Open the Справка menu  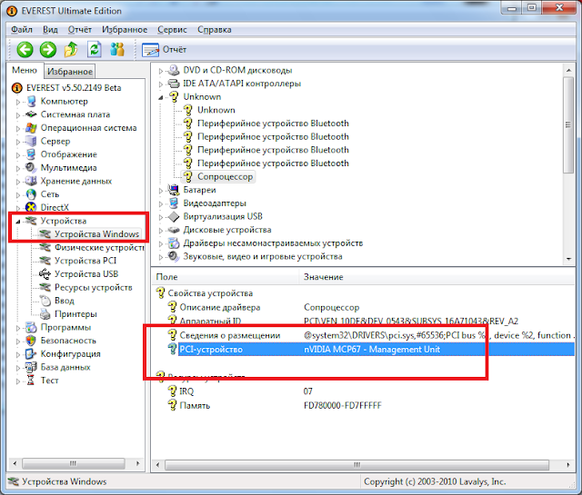pyautogui.click(x=215, y=30)
